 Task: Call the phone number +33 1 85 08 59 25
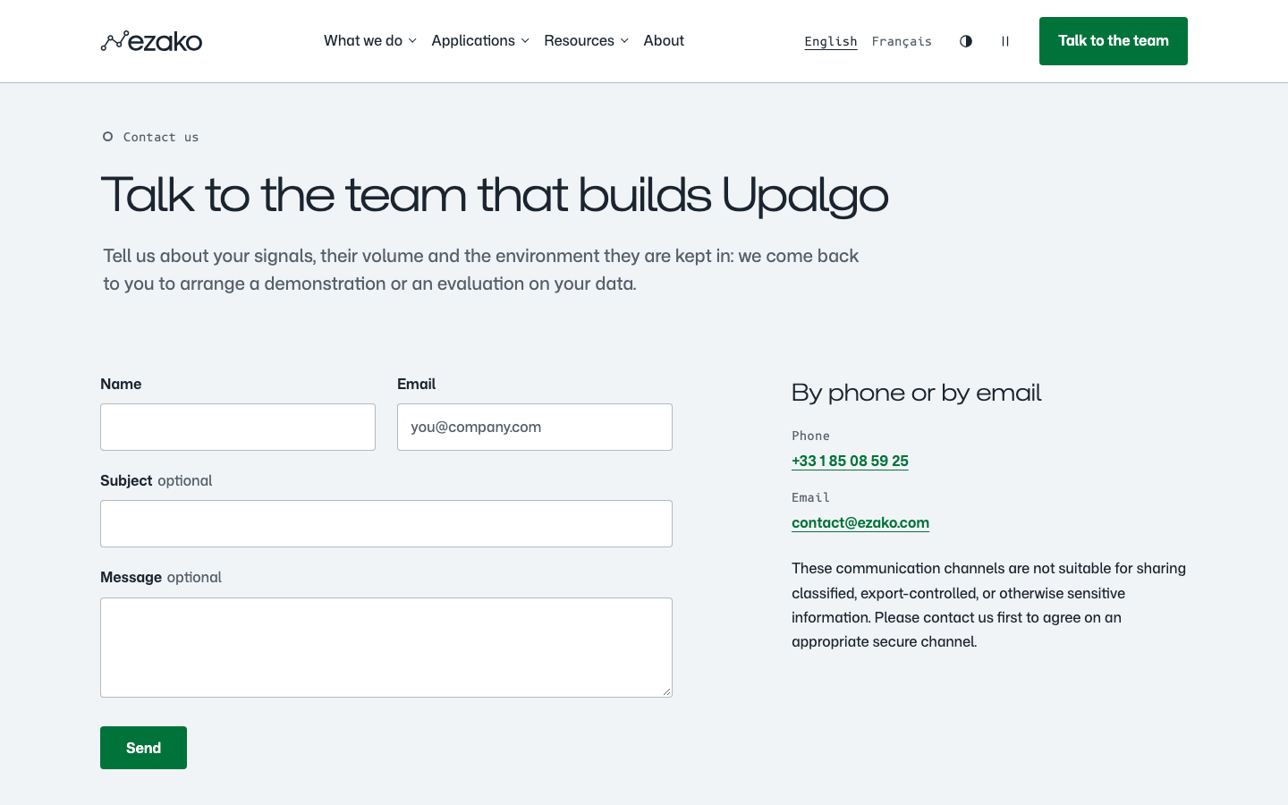click(x=850, y=461)
